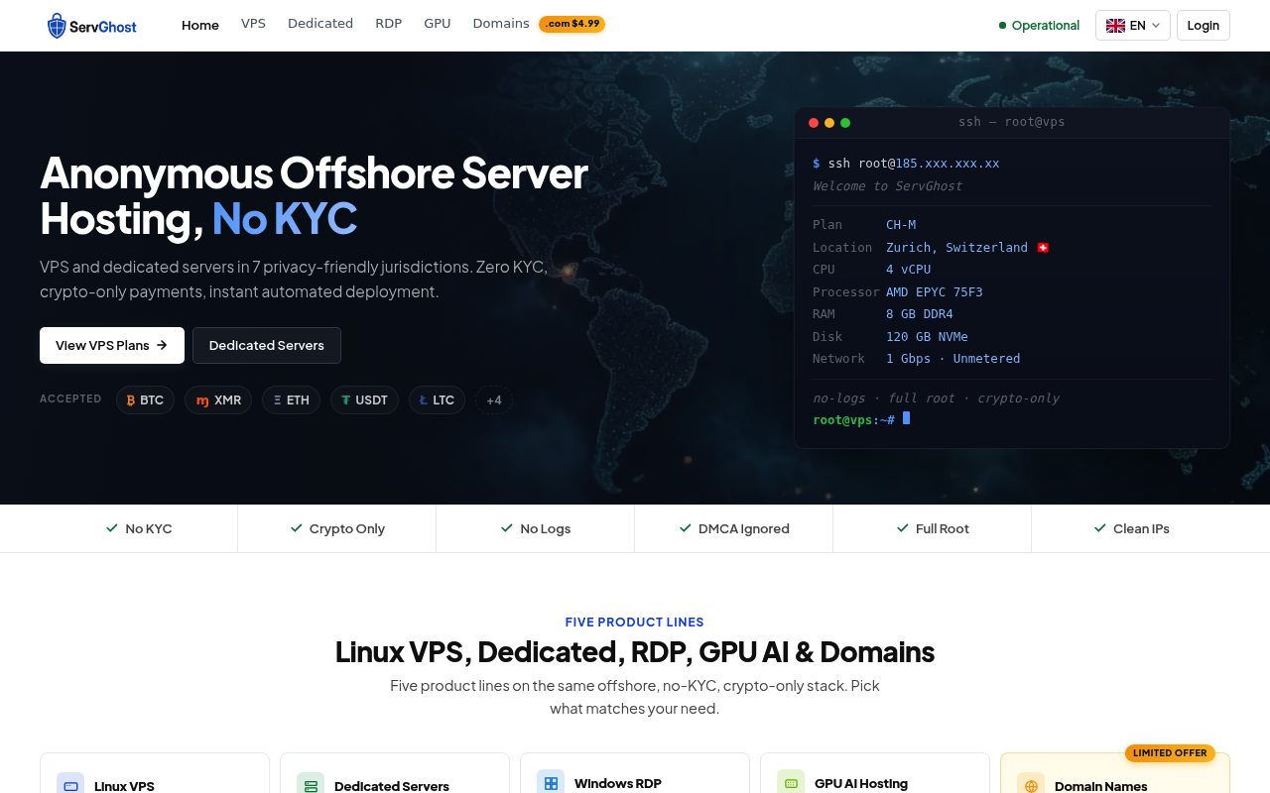
Task: Click the ETH payment badge
Action: point(292,400)
